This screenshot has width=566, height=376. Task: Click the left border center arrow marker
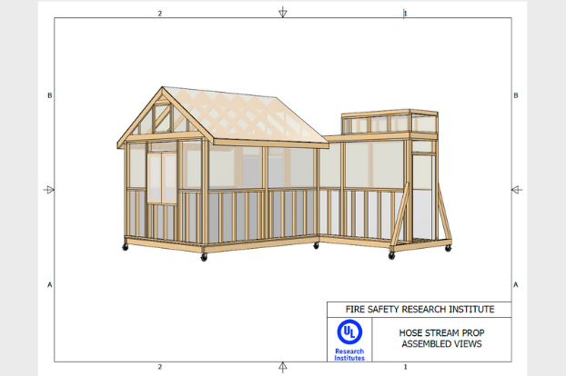(x=49, y=190)
